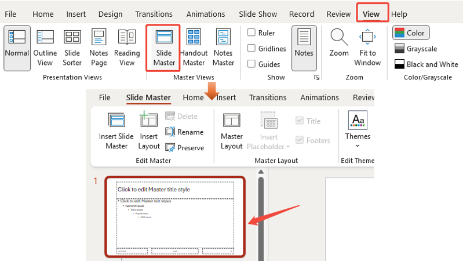
Task: Expand the Insert Placeholder dropdown arrow
Action: (288, 147)
